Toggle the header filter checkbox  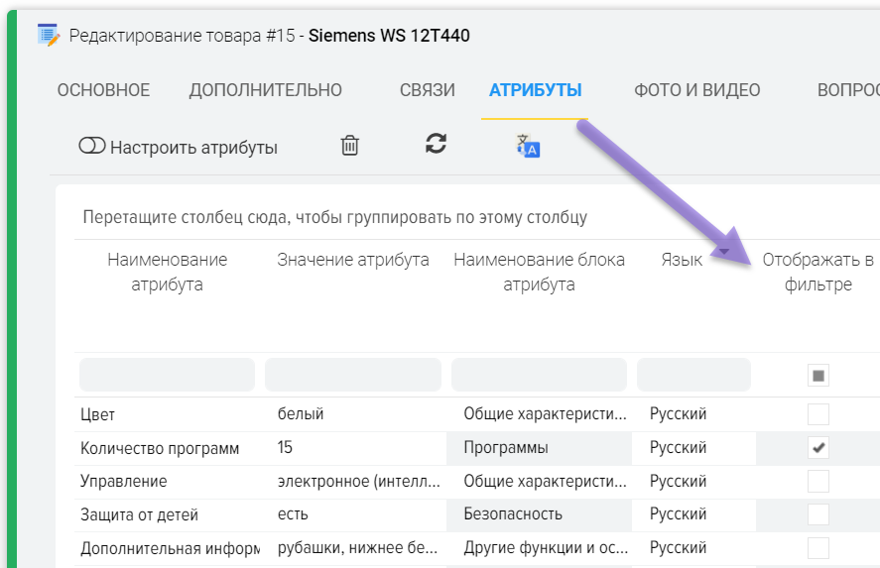pos(817,376)
